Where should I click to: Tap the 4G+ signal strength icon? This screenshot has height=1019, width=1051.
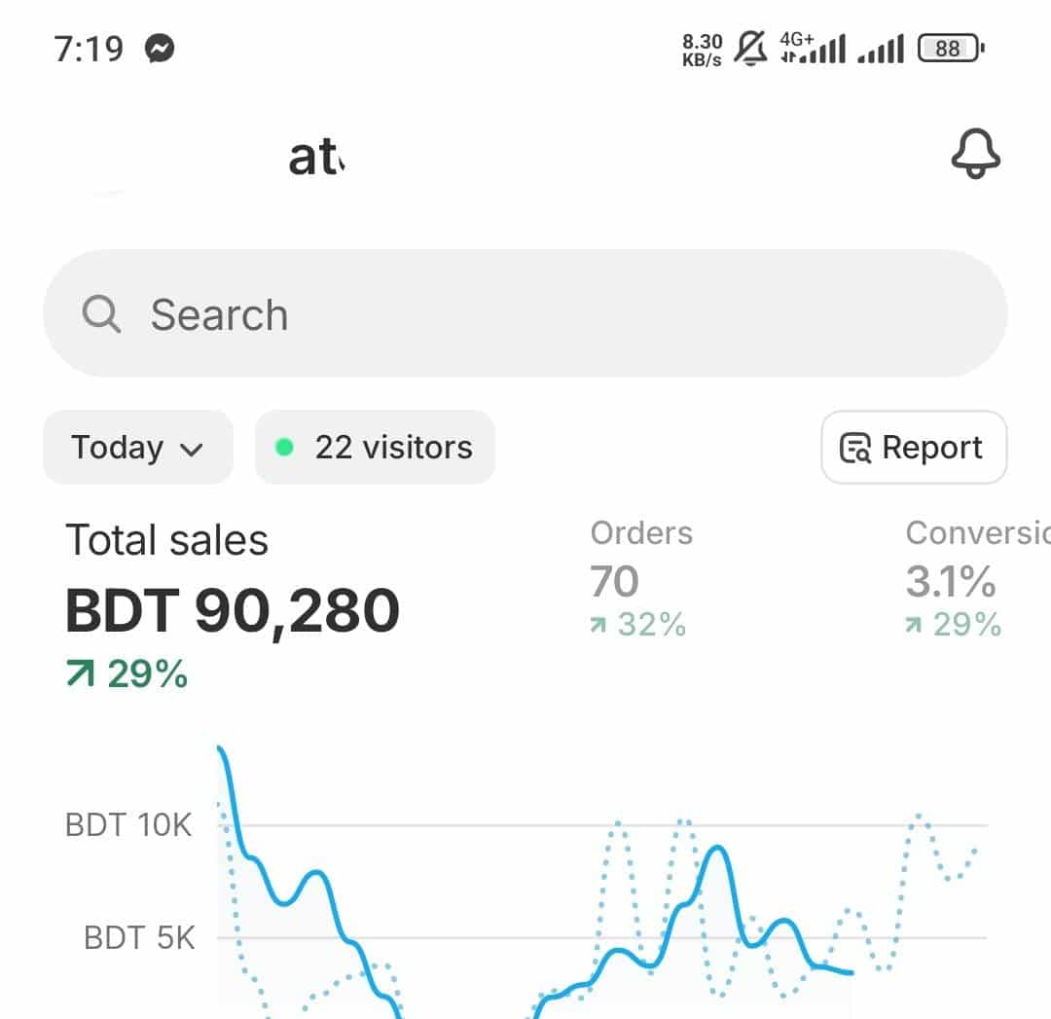813,48
